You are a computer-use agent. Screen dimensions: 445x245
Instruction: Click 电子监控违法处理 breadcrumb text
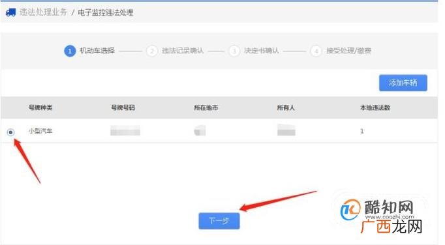pos(106,13)
